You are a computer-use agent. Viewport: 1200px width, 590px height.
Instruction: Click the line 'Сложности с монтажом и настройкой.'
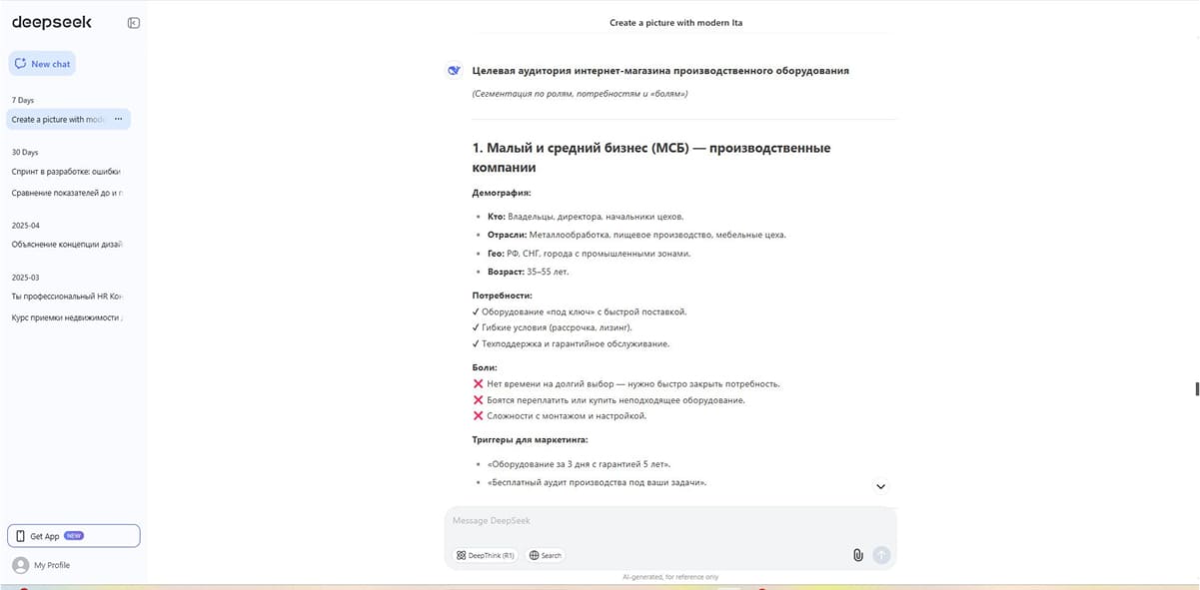[559, 415]
